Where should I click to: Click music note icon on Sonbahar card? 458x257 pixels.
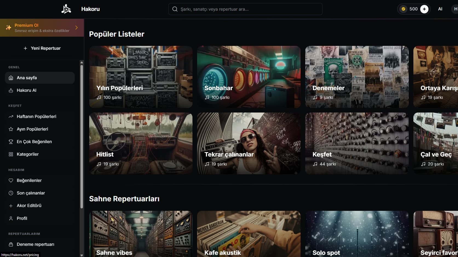pos(207,98)
